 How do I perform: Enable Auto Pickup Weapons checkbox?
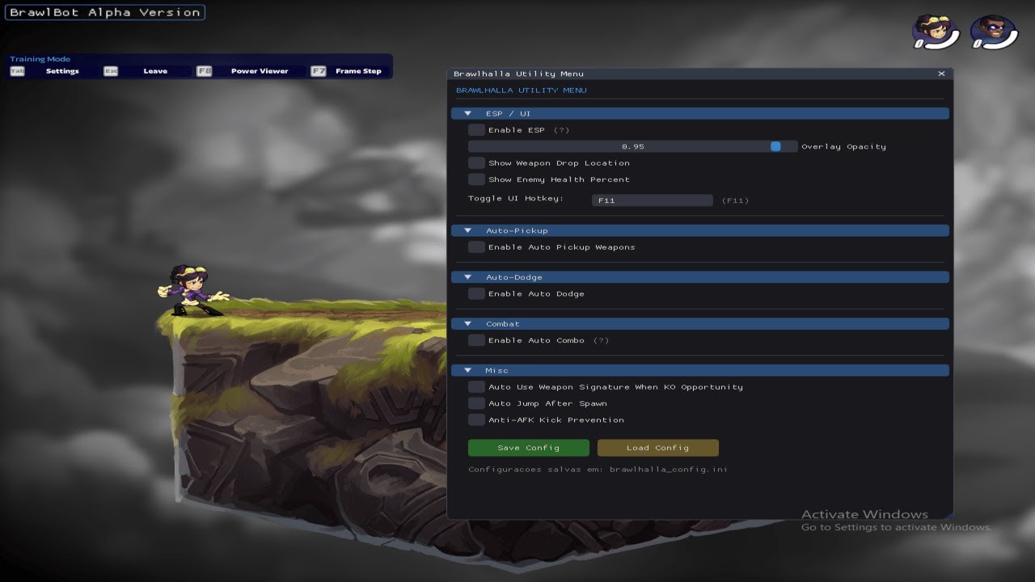point(476,247)
